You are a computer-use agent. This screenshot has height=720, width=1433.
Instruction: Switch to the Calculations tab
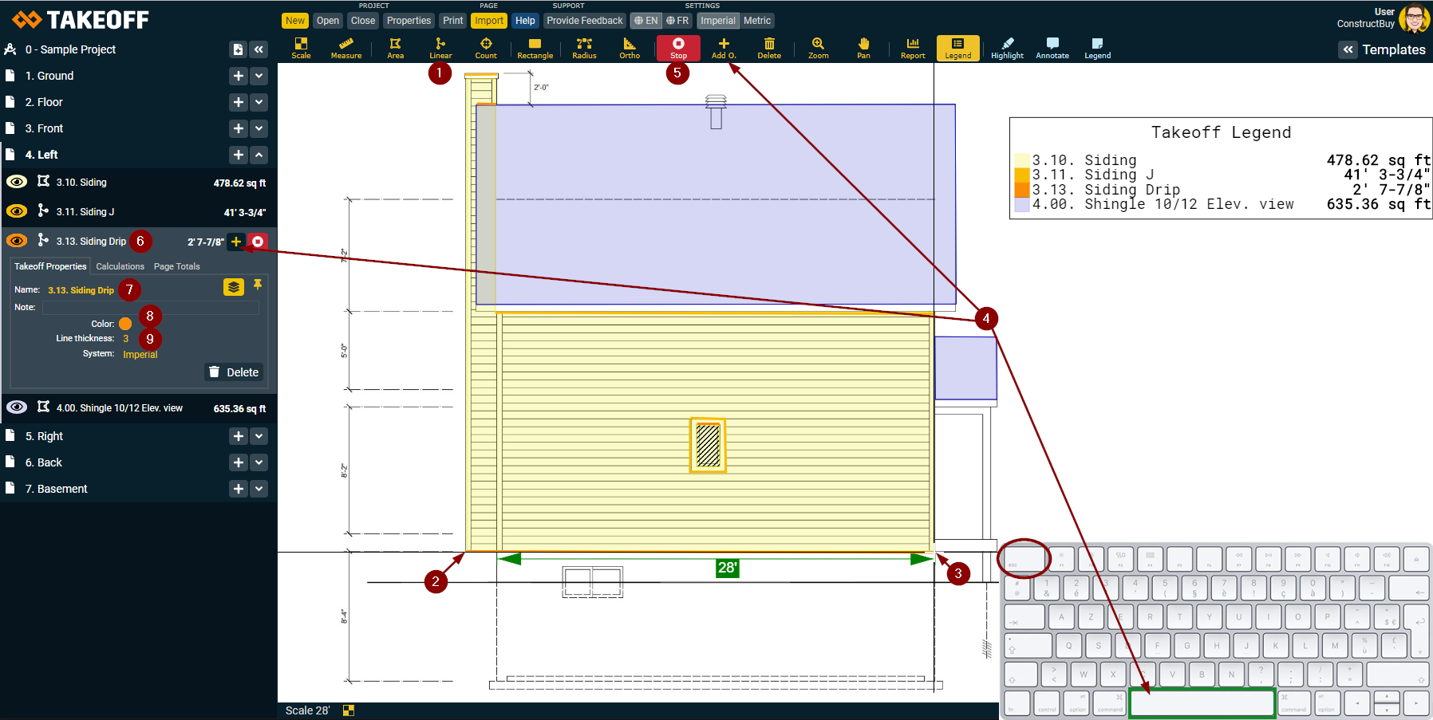(x=120, y=266)
